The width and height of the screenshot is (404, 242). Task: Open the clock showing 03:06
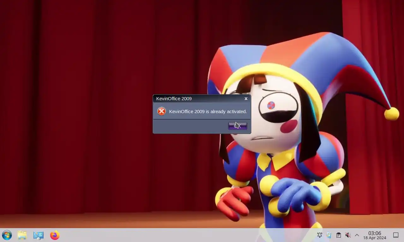[375, 235]
